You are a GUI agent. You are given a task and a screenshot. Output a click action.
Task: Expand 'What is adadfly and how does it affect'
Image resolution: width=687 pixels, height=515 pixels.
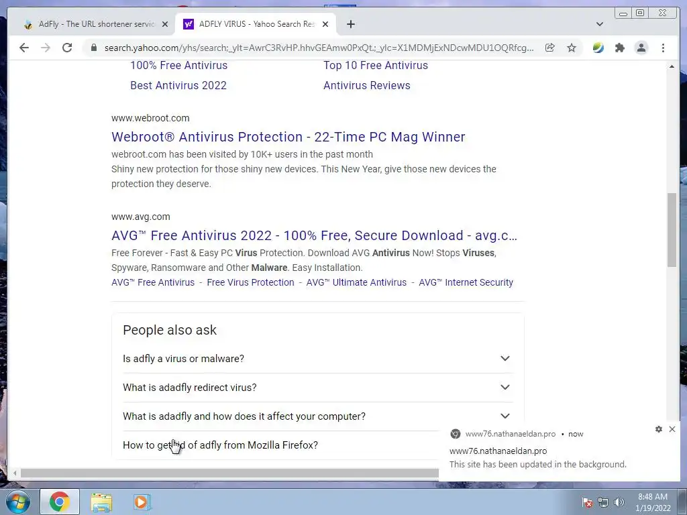317,416
